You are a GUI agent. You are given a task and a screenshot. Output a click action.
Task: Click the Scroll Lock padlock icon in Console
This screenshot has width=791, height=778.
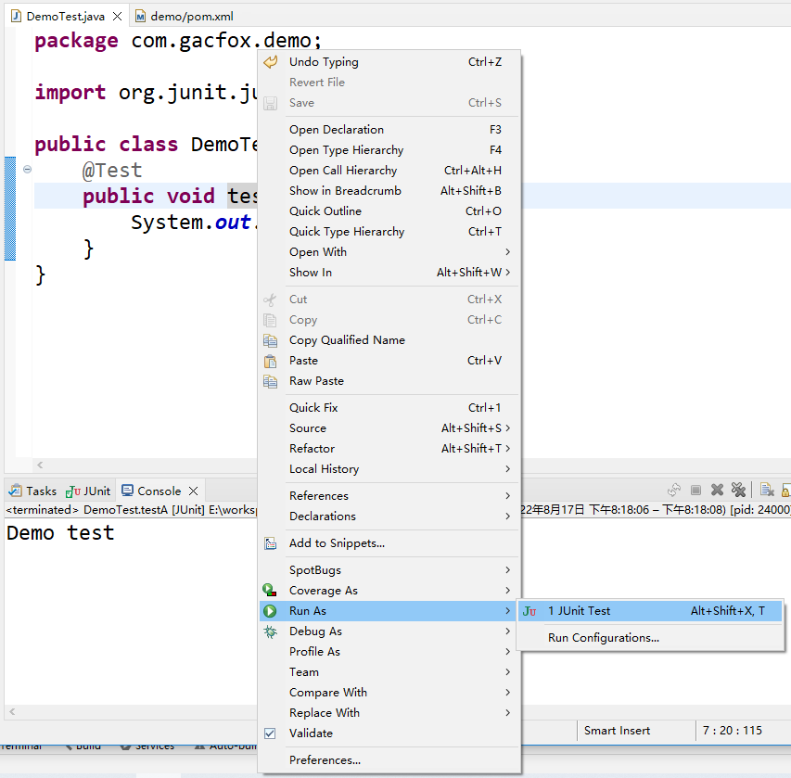pyautogui.click(x=786, y=490)
